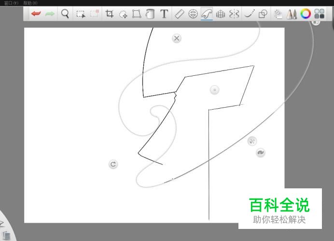The image size is (334, 241).
Task: Toggle the French Curve tool off
Action: click(207, 14)
